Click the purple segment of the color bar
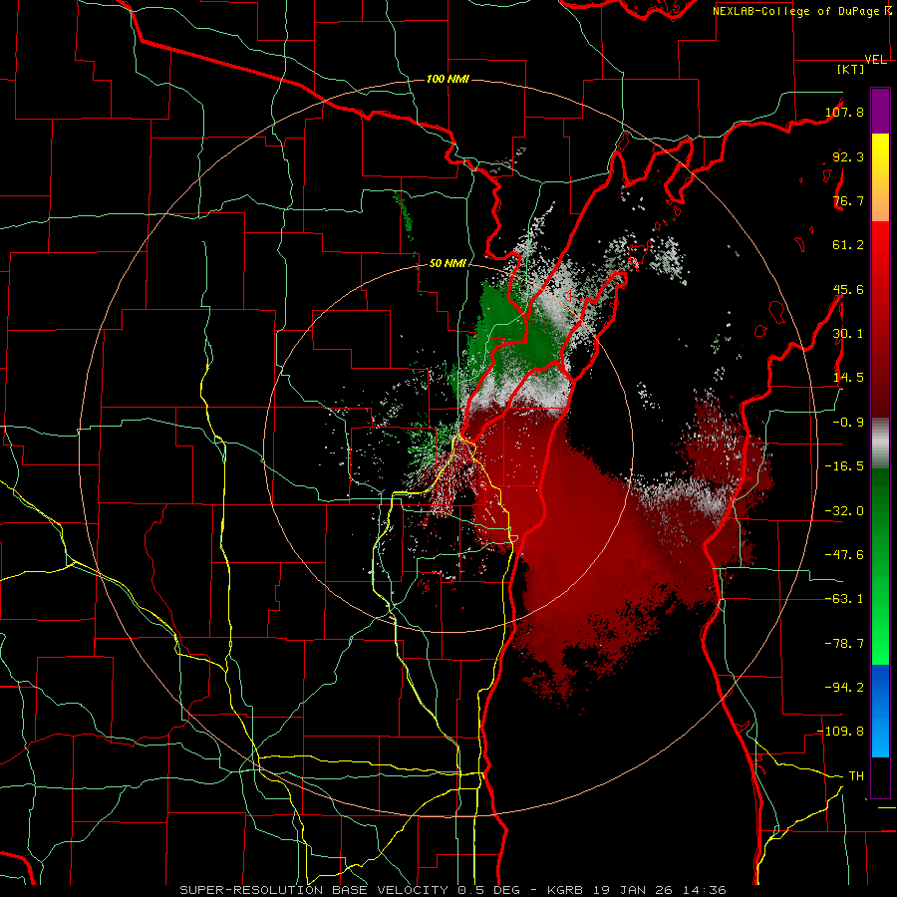 point(880,111)
